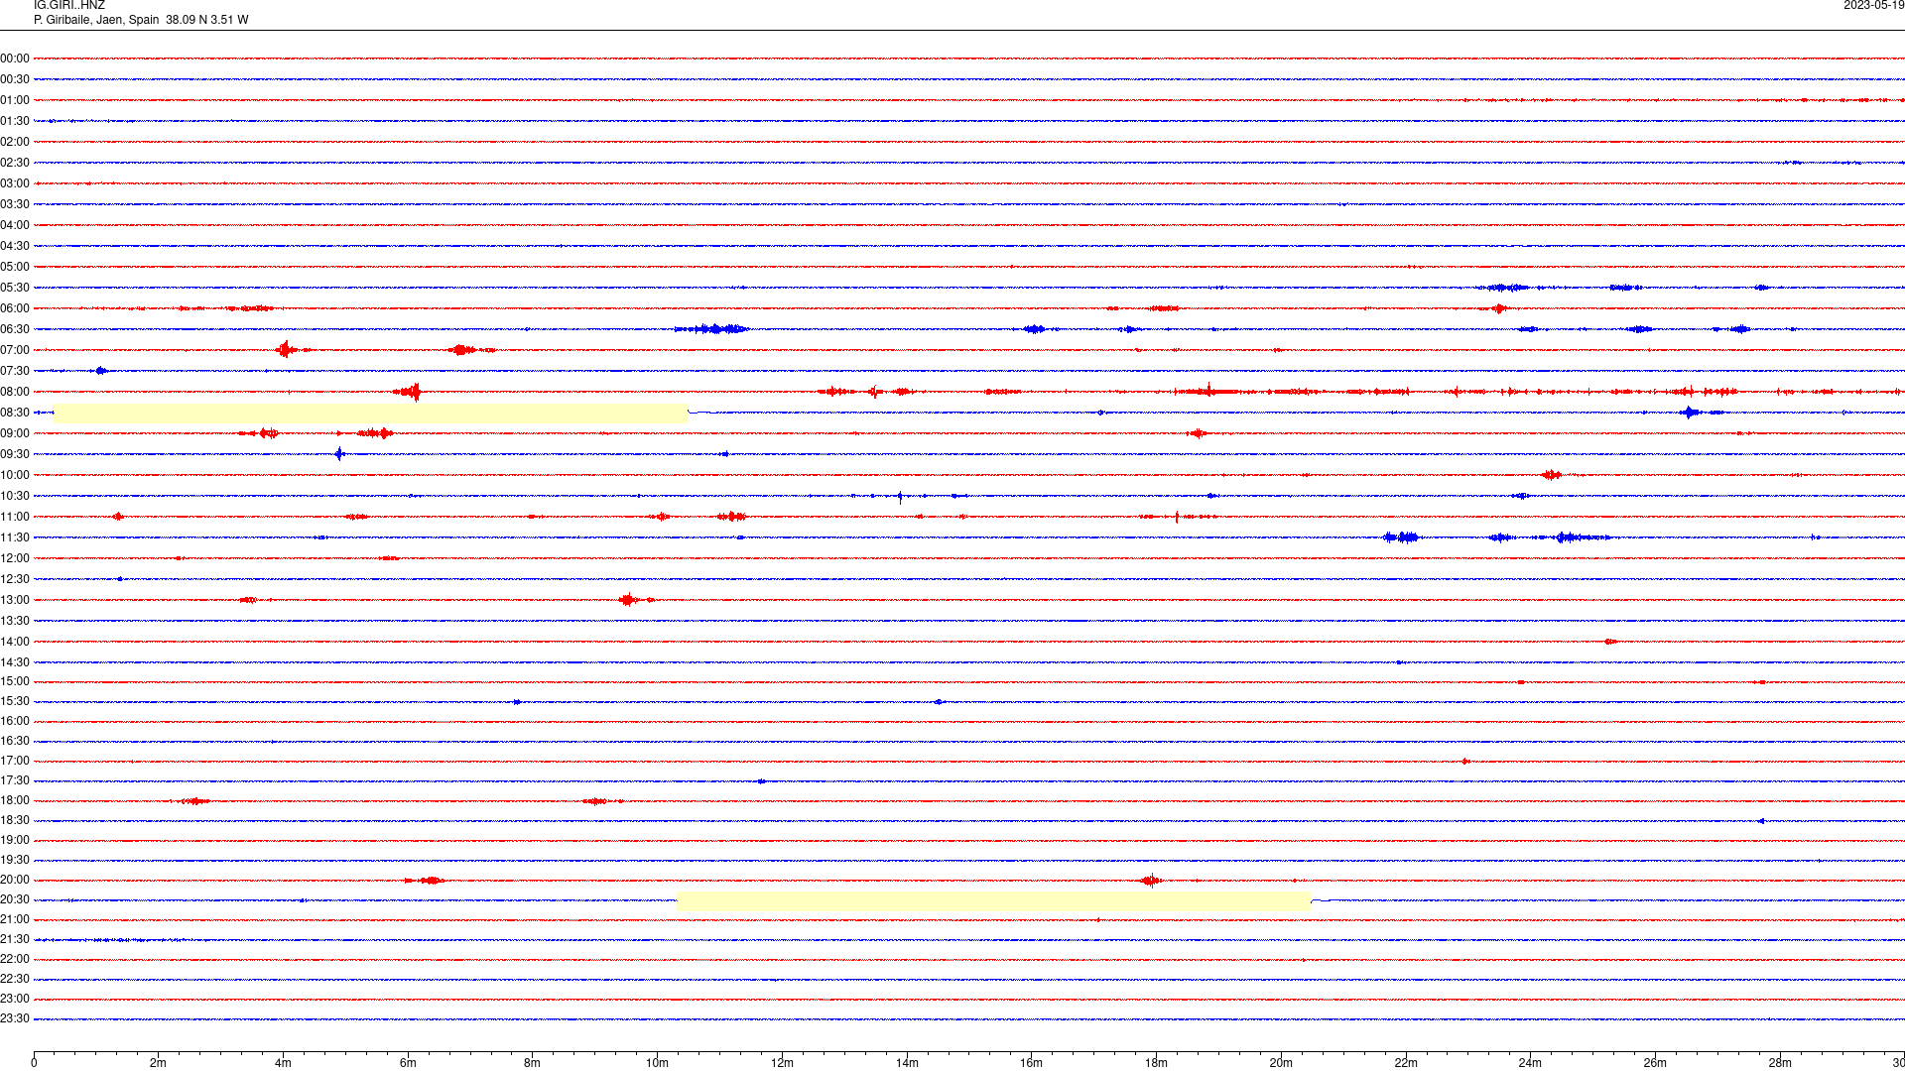Click the date label 2023-05-19
The height and width of the screenshot is (1071, 1905).
pyautogui.click(x=1873, y=6)
